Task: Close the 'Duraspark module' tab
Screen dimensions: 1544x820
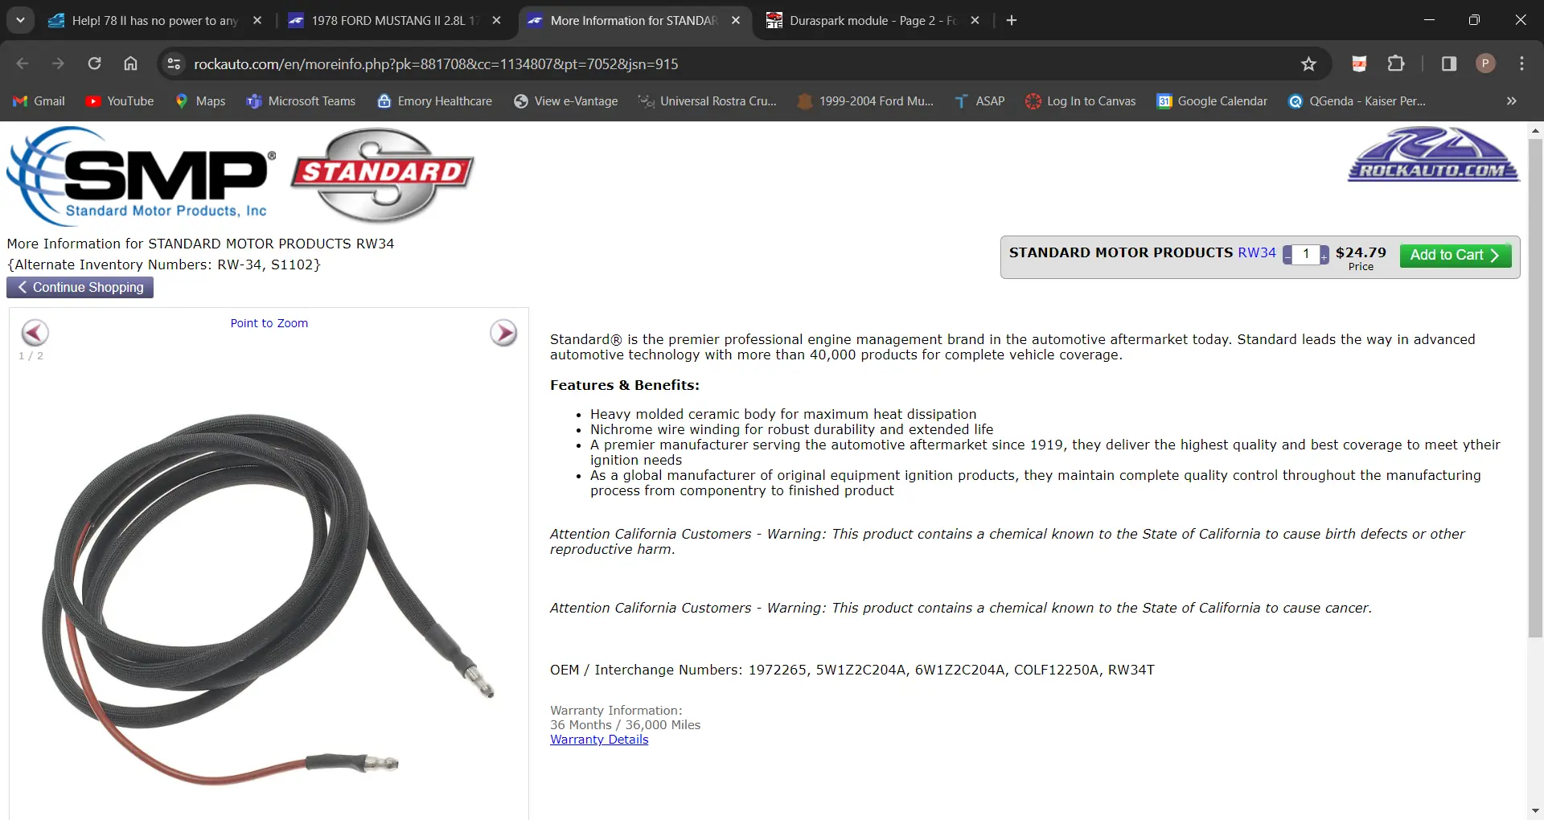Action: click(x=975, y=21)
